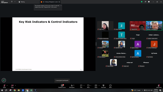Viewport: 163px width, 92px height.
Task: Select Annisa Rahma Nida participant tile
Action: coord(121,53)
